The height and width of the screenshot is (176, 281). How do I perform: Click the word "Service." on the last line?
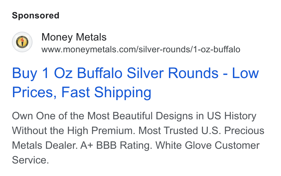30,160
